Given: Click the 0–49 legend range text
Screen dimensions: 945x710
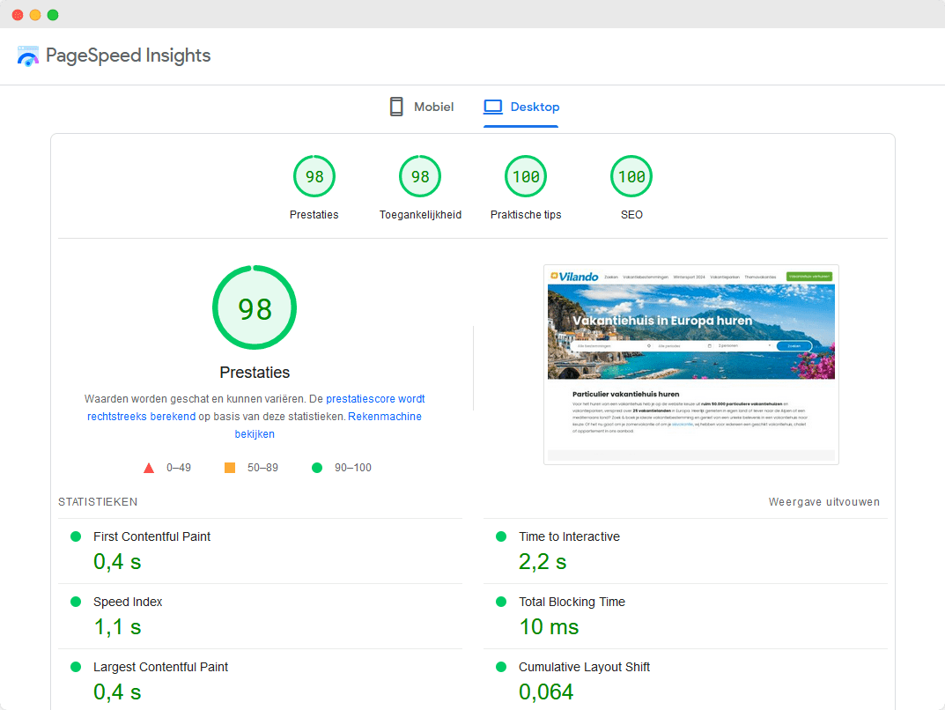Looking at the screenshot, I should click(179, 468).
